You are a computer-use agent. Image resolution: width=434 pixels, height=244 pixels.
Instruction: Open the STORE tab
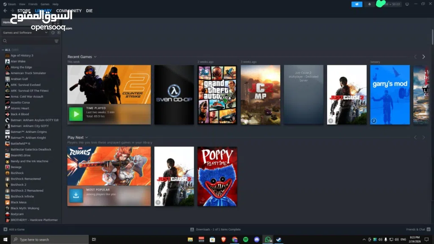click(24, 11)
